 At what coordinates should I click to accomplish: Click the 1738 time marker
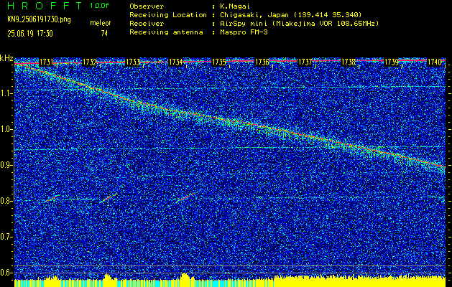click(x=349, y=62)
